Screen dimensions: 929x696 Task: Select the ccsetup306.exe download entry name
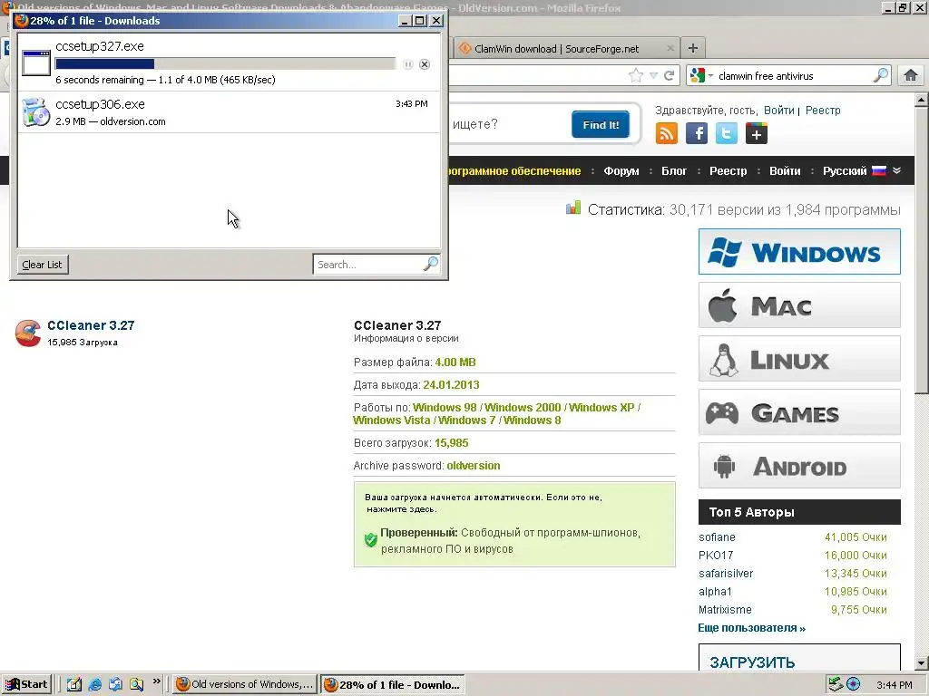[x=100, y=104]
